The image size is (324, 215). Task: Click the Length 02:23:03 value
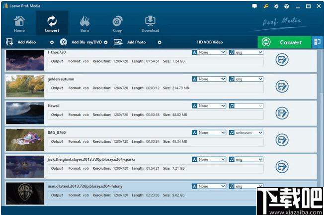pyautogui.click(x=153, y=195)
